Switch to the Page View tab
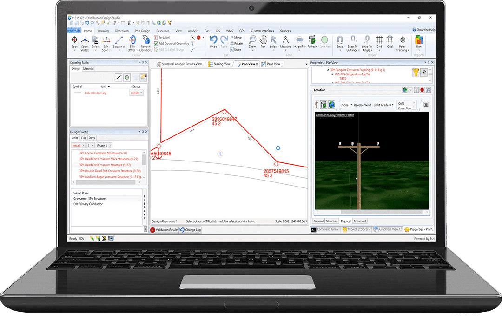The width and height of the screenshot is (502, 321). (271, 64)
